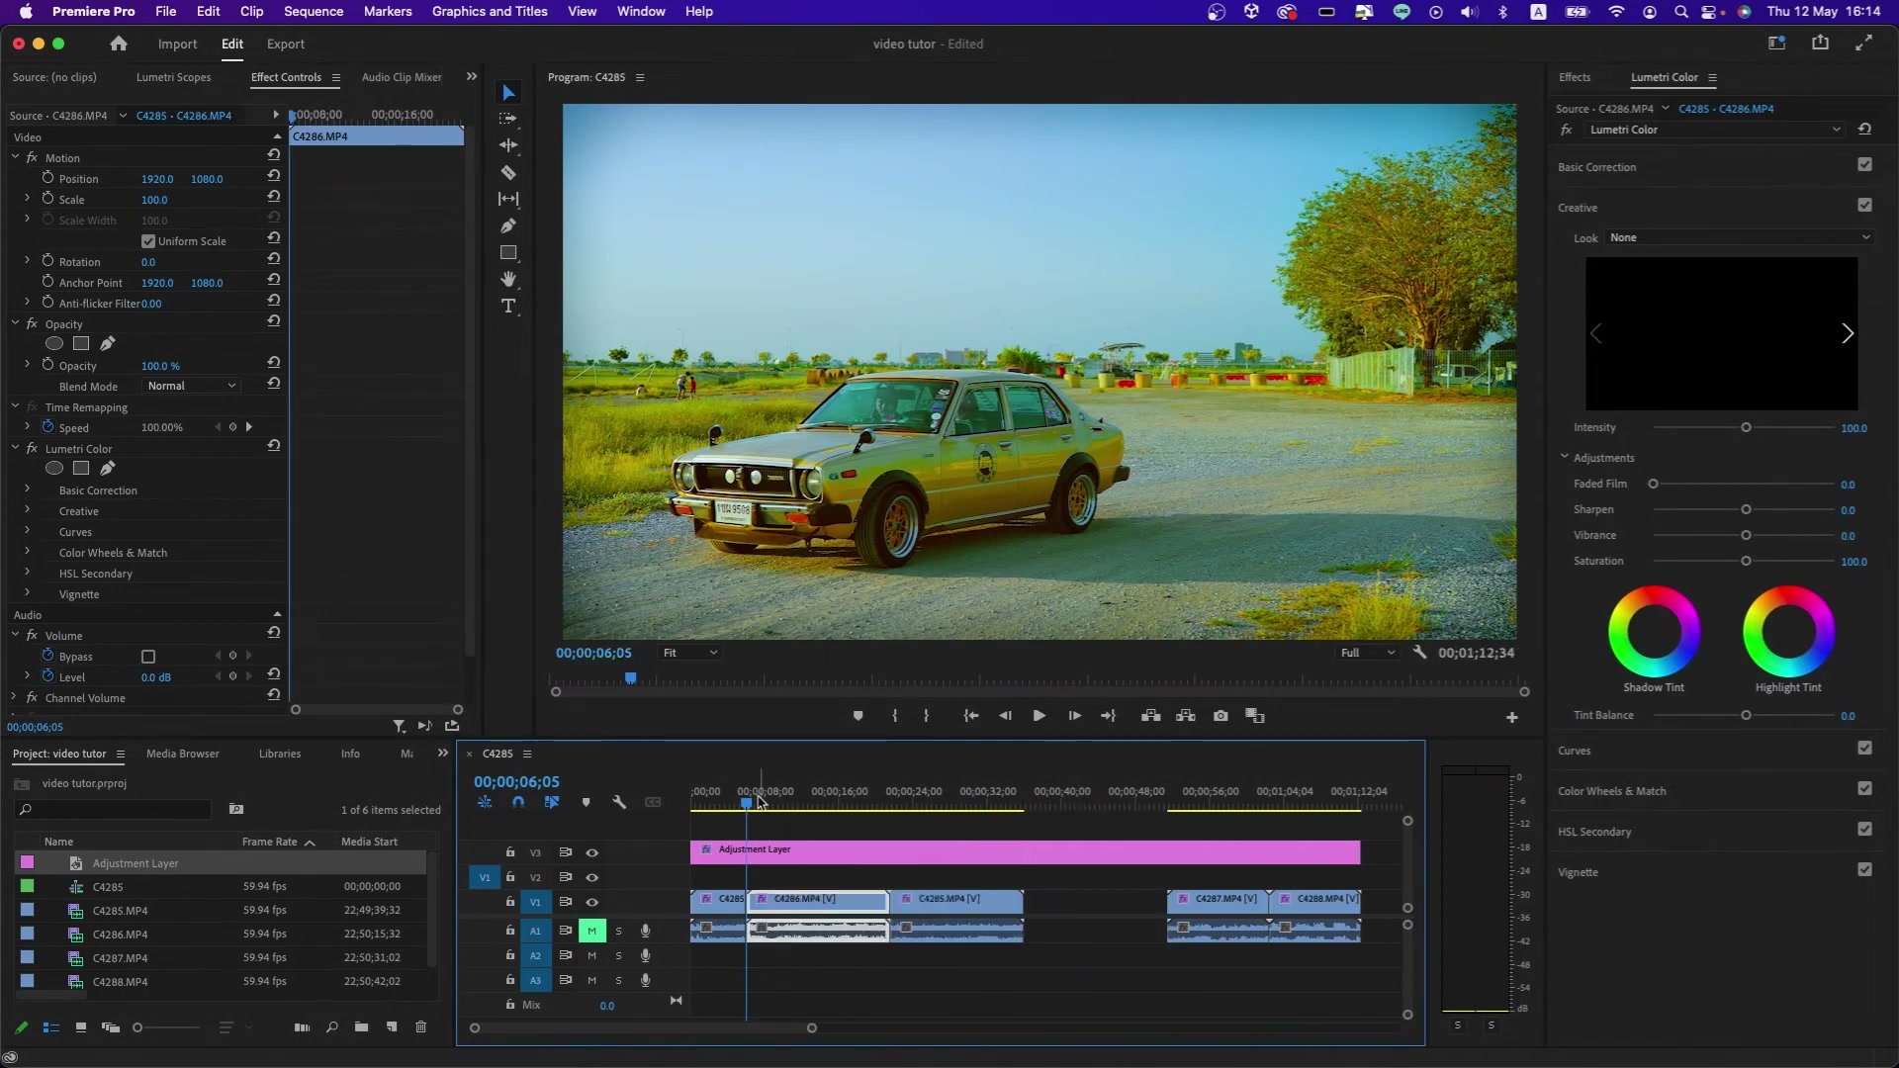Click the Extract button in Program monitor
The image size is (1899, 1068).
pos(1186,716)
